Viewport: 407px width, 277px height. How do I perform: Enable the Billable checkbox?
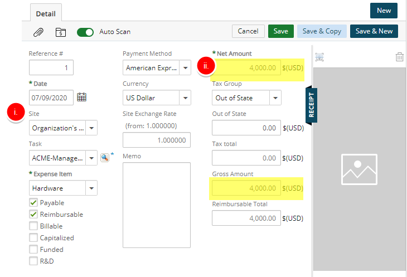[33, 226]
